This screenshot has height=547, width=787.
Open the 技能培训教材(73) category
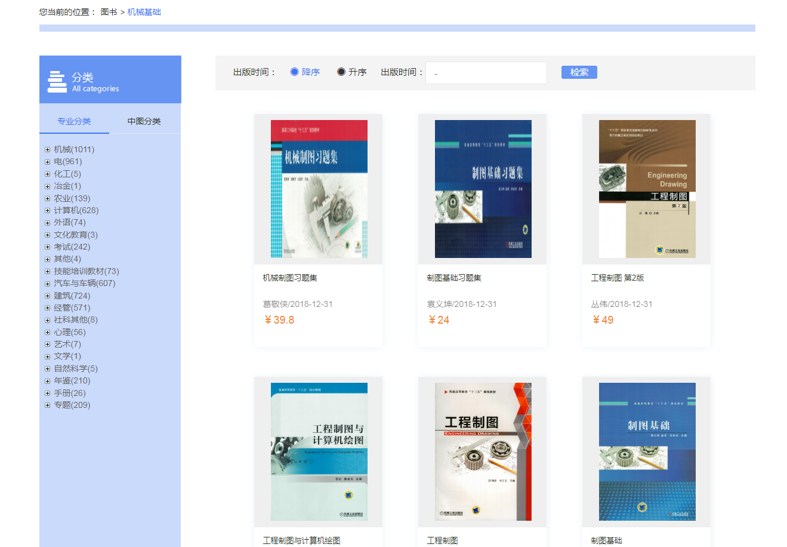87,272
